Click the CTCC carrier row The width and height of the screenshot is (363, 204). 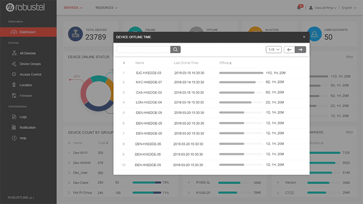click(x=314, y=193)
